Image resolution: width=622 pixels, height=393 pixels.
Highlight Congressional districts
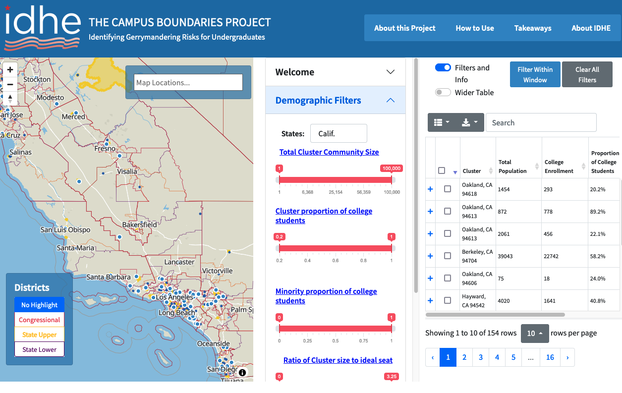[x=40, y=320]
